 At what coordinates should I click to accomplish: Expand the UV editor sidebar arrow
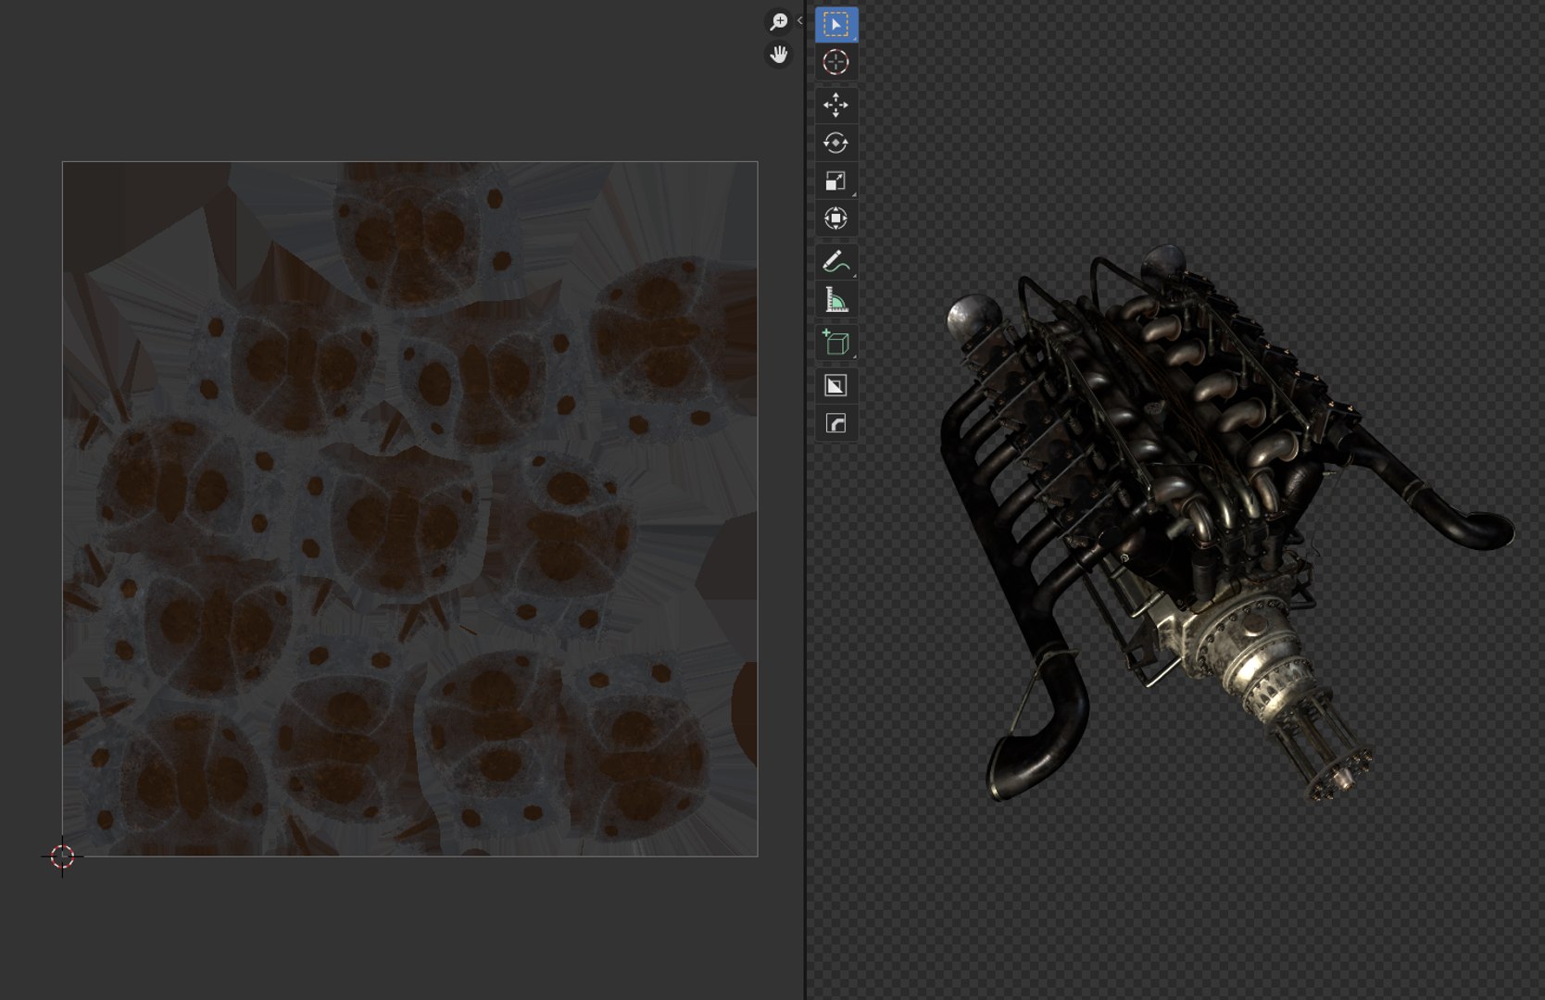click(x=800, y=20)
